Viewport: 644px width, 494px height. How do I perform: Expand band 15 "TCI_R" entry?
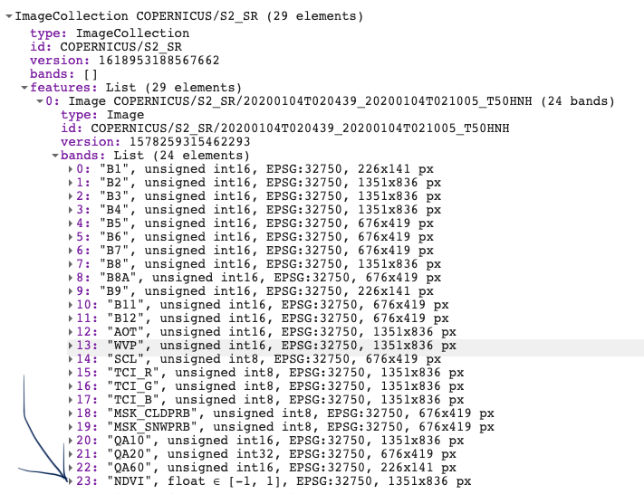(x=71, y=373)
